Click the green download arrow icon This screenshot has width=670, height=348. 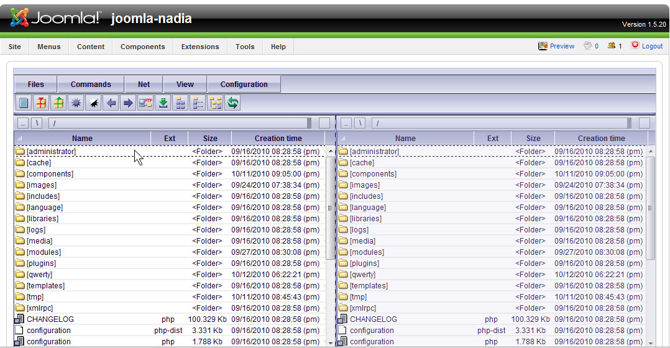(163, 103)
